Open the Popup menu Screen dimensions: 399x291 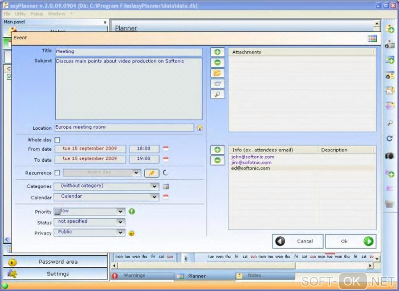[x=37, y=14]
